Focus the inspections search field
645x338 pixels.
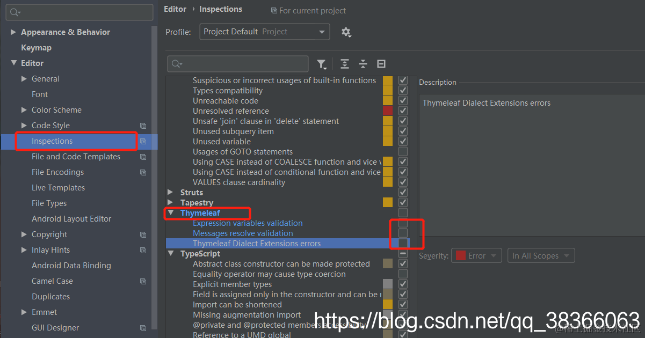tap(238, 64)
